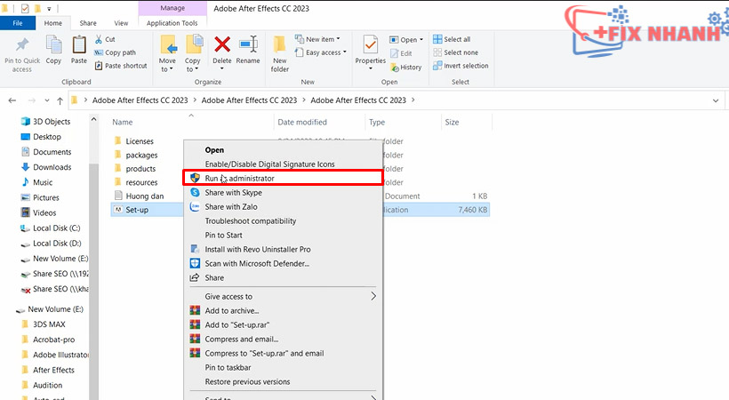Screen dimensions: 729x400
Task: Click Select none in ribbon
Action: click(455, 52)
